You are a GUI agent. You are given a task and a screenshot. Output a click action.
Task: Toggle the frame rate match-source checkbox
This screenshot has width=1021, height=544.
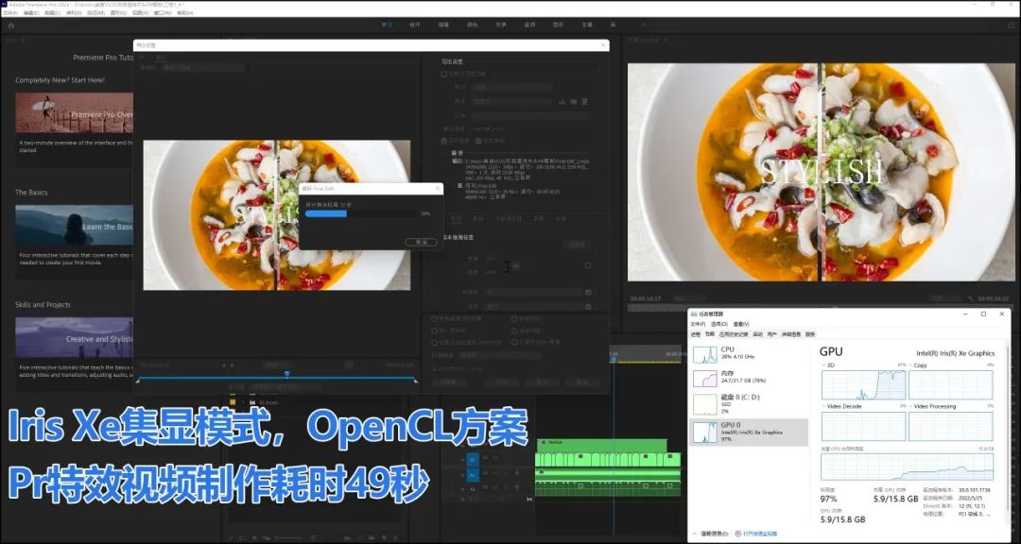588,292
